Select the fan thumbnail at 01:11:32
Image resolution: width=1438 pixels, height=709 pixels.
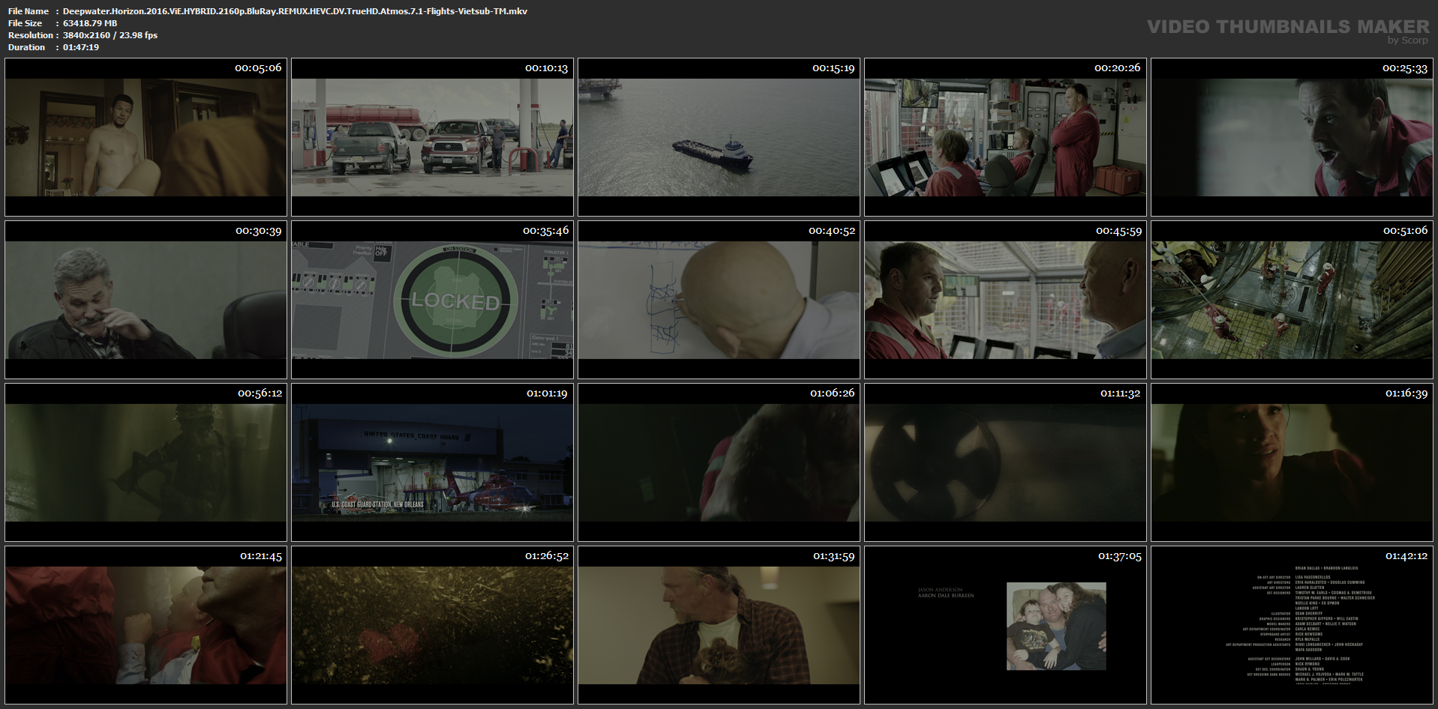click(x=1005, y=462)
